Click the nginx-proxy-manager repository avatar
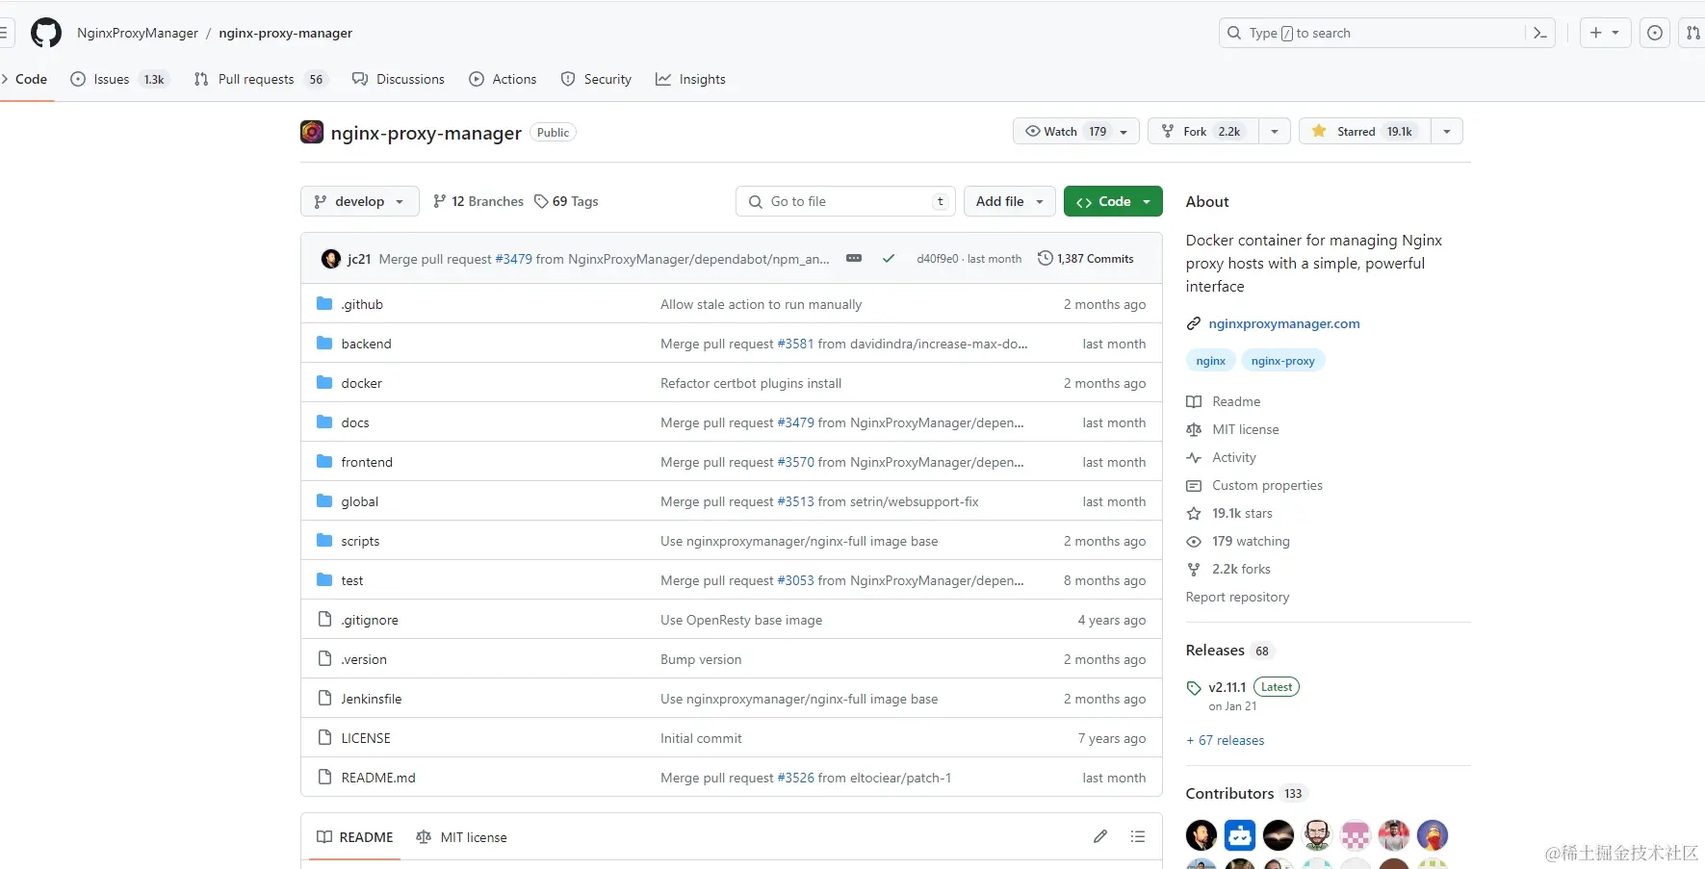The height and width of the screenshot is (869, 1705). (x=312, y=132)
